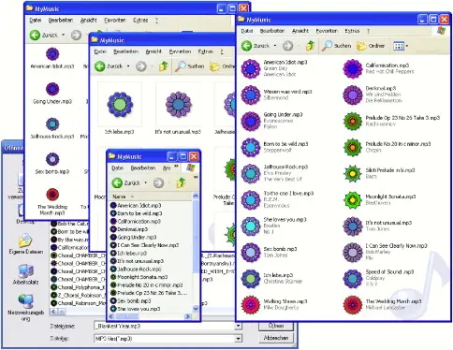Click the Öffnen button in the dialog
Image resolution: width=453 pixels, height=350 pixels.
pyautogui.click(x=276, y=326)
